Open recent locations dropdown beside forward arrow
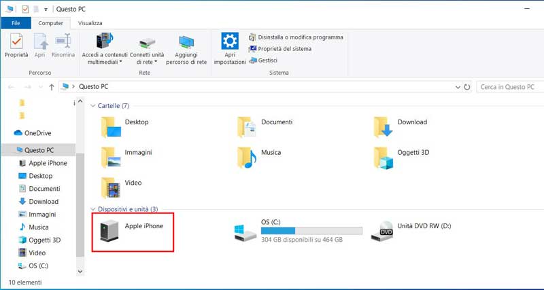544x290 pixels. tap(41, 87)
